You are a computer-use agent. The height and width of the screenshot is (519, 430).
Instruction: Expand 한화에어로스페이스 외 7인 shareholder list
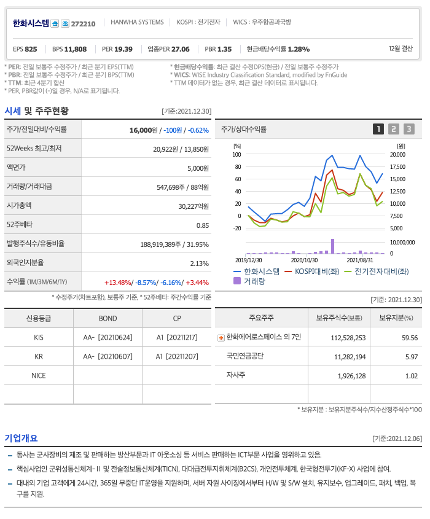pos(221,338)
